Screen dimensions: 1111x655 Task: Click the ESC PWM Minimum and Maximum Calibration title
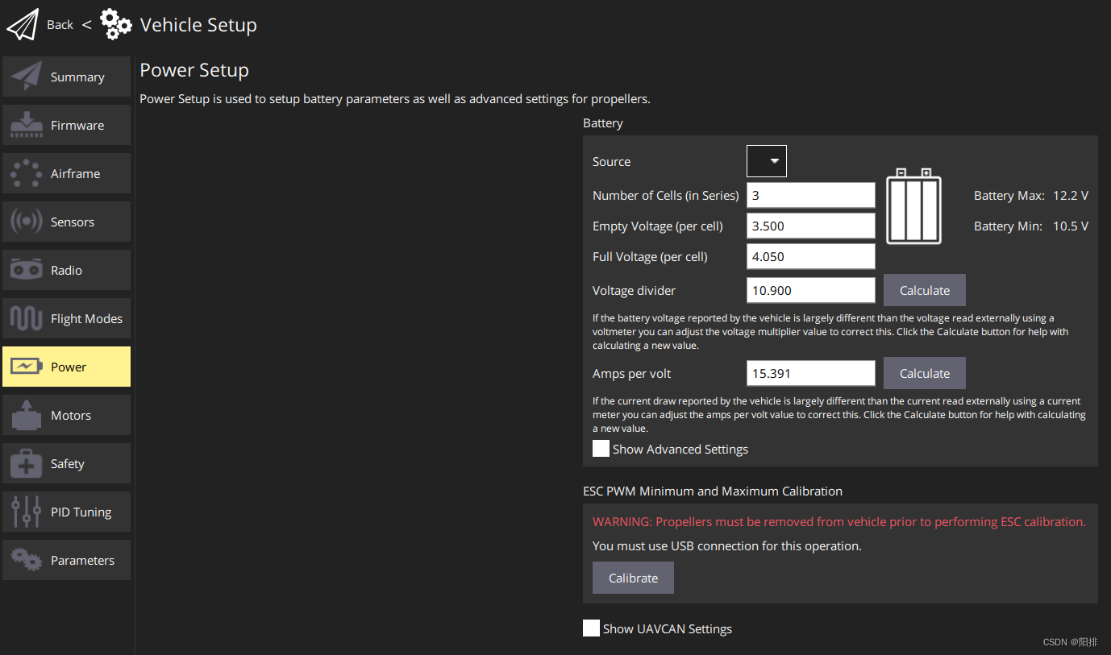(713, 491)
